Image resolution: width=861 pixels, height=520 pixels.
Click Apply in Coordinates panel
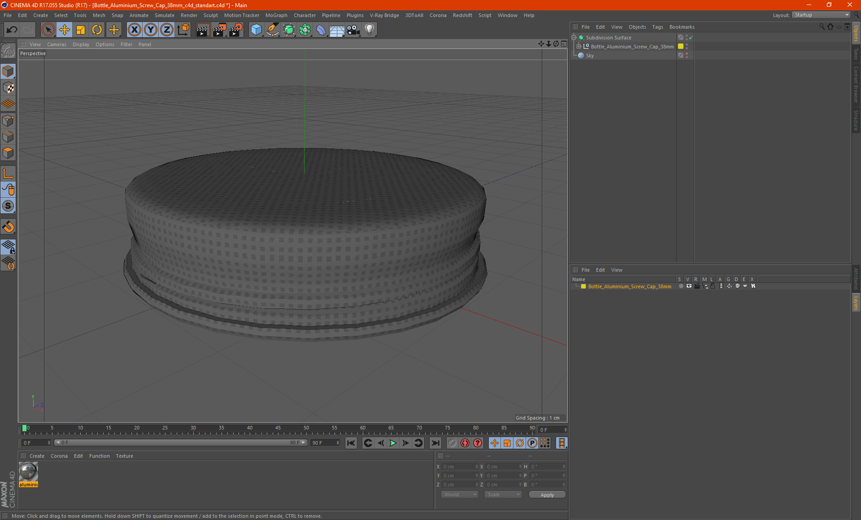point(547,495)
